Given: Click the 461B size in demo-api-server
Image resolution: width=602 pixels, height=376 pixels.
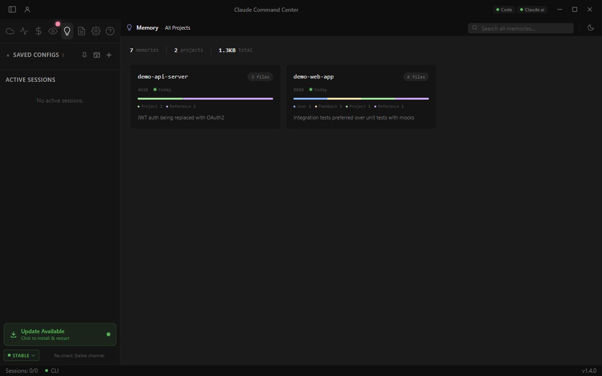Looking at the screenshot, I should click(x=143, y=90).
